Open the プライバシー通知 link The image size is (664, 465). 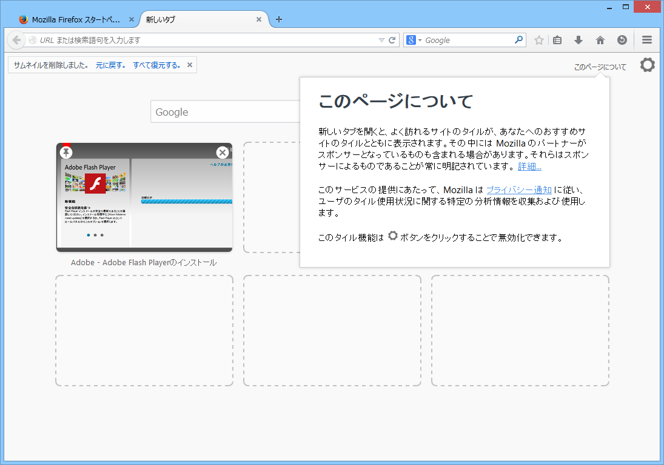tap(520, 190)
